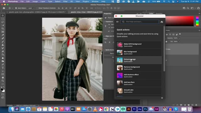Toggle Quick Mask mode
Viewport: 201px width, 113px height.
click(3, 94)
